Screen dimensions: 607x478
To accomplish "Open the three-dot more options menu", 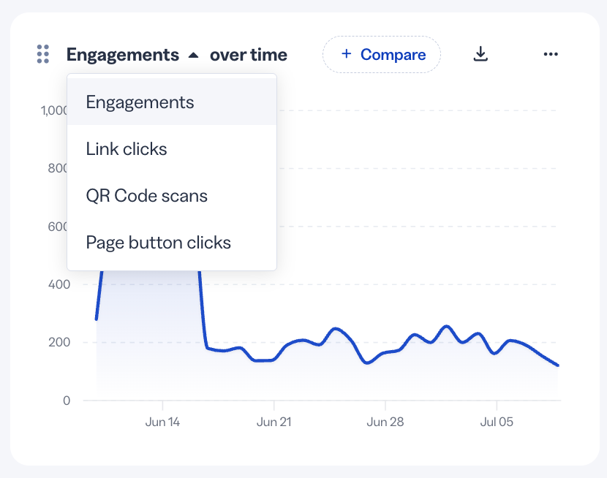I will click(x=551, y=54).
